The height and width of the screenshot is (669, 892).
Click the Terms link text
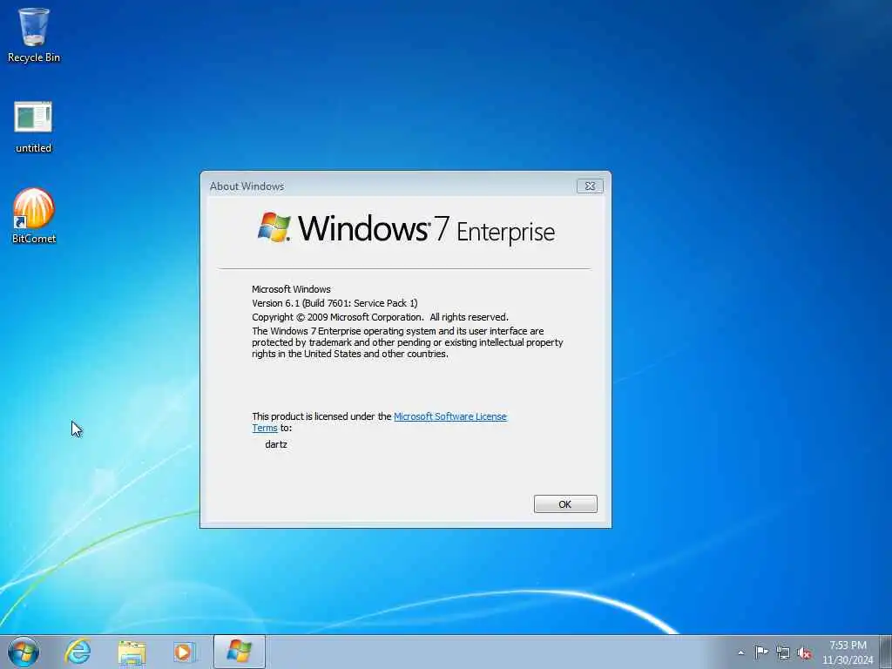pyautogui.click(x=265, y=428)
